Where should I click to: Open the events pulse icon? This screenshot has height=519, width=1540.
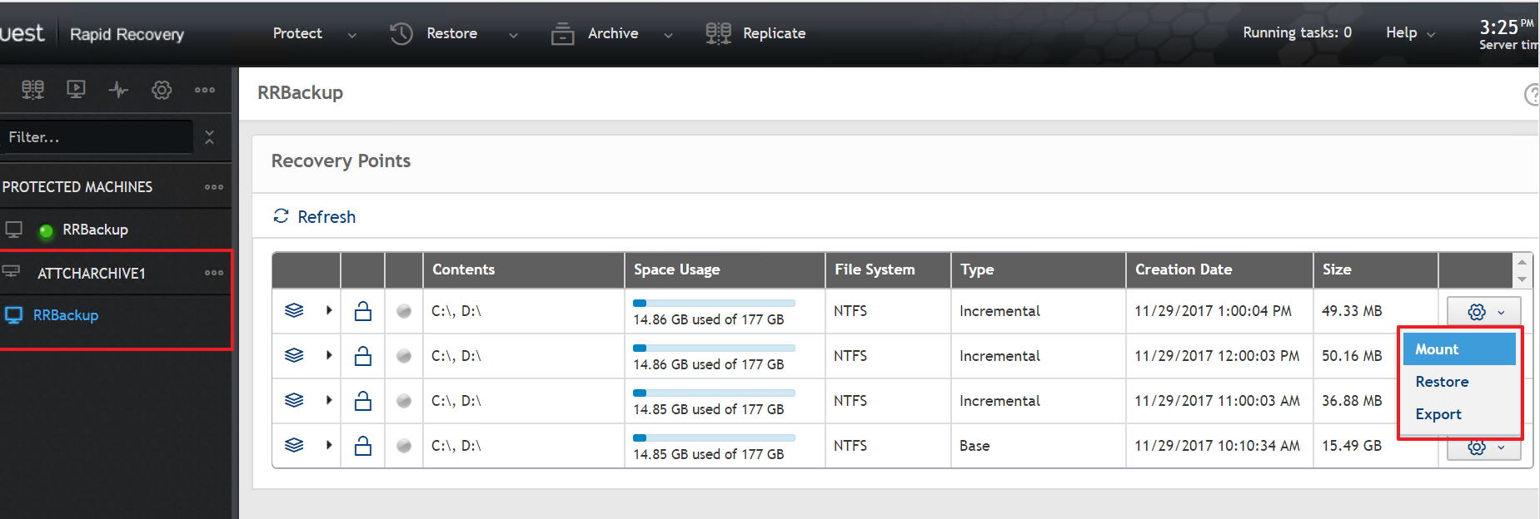pyautogui.click(x=118, y=90)
